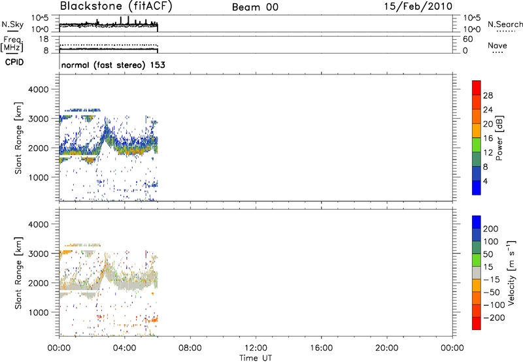Click the "1000" tick of the velocity panel
Image resolution: width=523 pixels, height=362 pixels.
click(39, 312)
